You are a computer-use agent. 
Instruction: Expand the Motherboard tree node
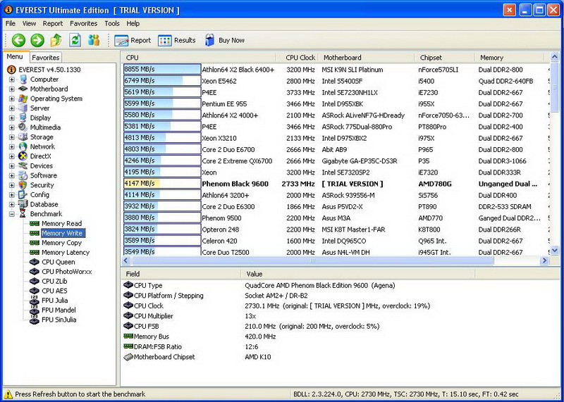[12, 89]
